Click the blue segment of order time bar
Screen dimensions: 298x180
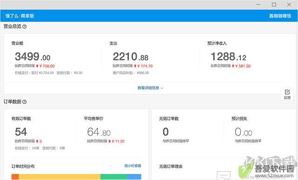(x=134, y=177)
